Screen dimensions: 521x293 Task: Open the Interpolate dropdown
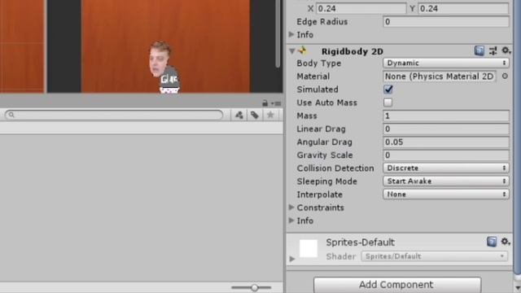[x=446, y=194]
